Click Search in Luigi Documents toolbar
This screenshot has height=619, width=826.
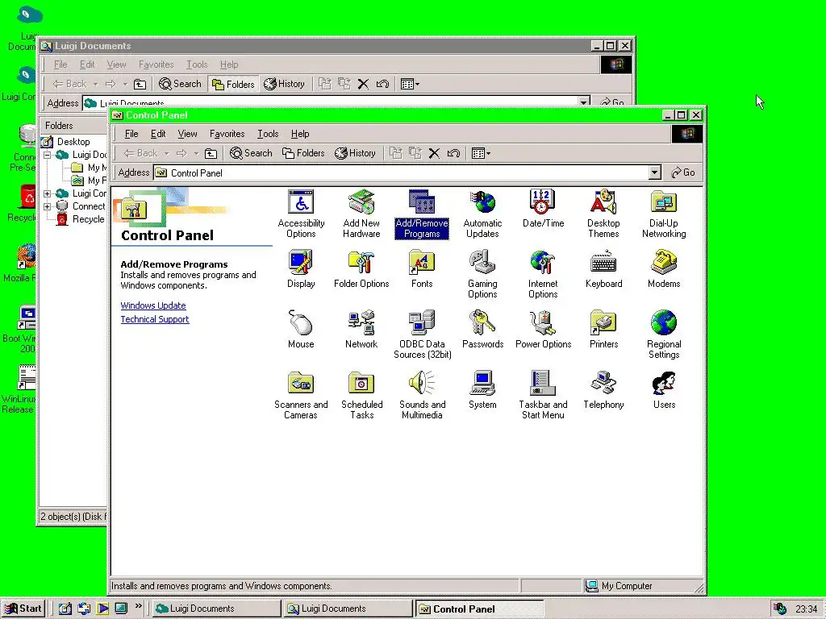coord(180,84)
